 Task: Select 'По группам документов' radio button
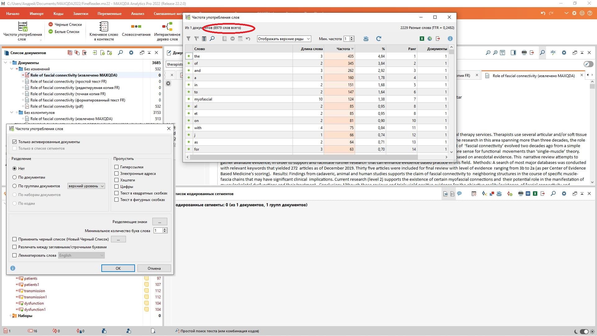coord(14,186)
